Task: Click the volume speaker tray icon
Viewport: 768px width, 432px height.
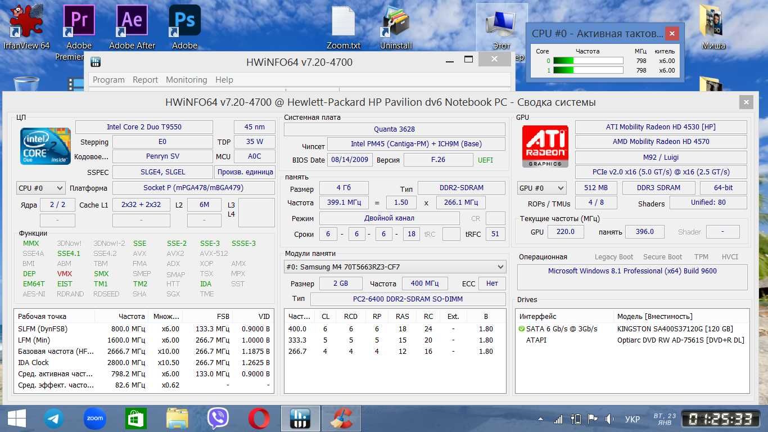Action: [609, 419]
